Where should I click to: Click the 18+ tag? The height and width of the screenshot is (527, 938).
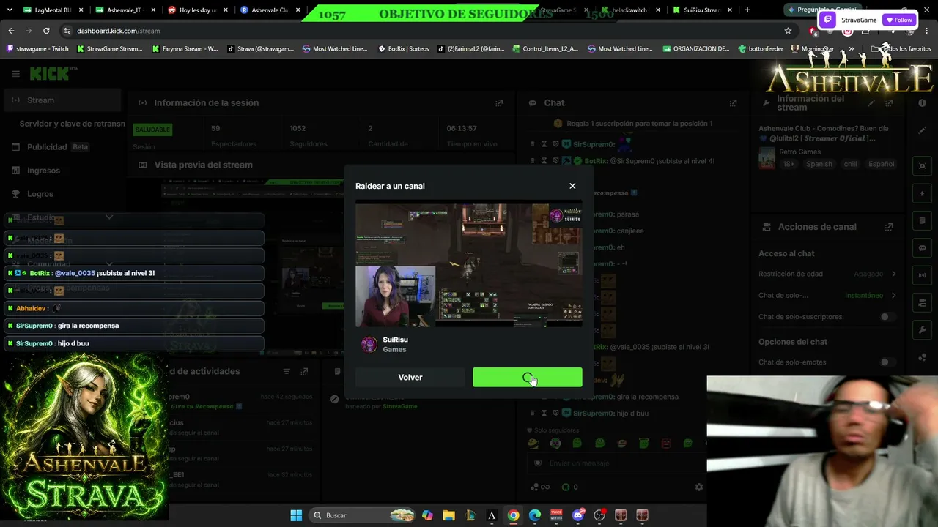point(789,164)
